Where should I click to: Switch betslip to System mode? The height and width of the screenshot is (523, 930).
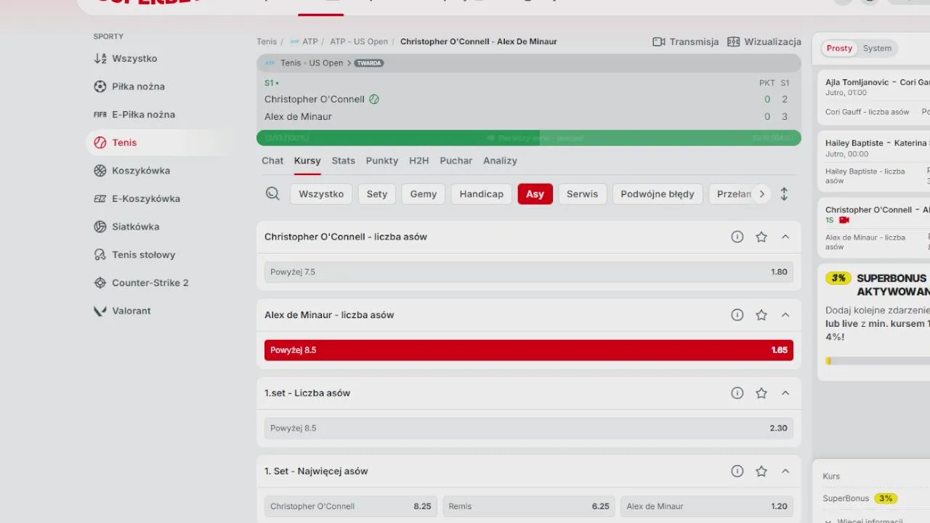(x=877, y=49)
